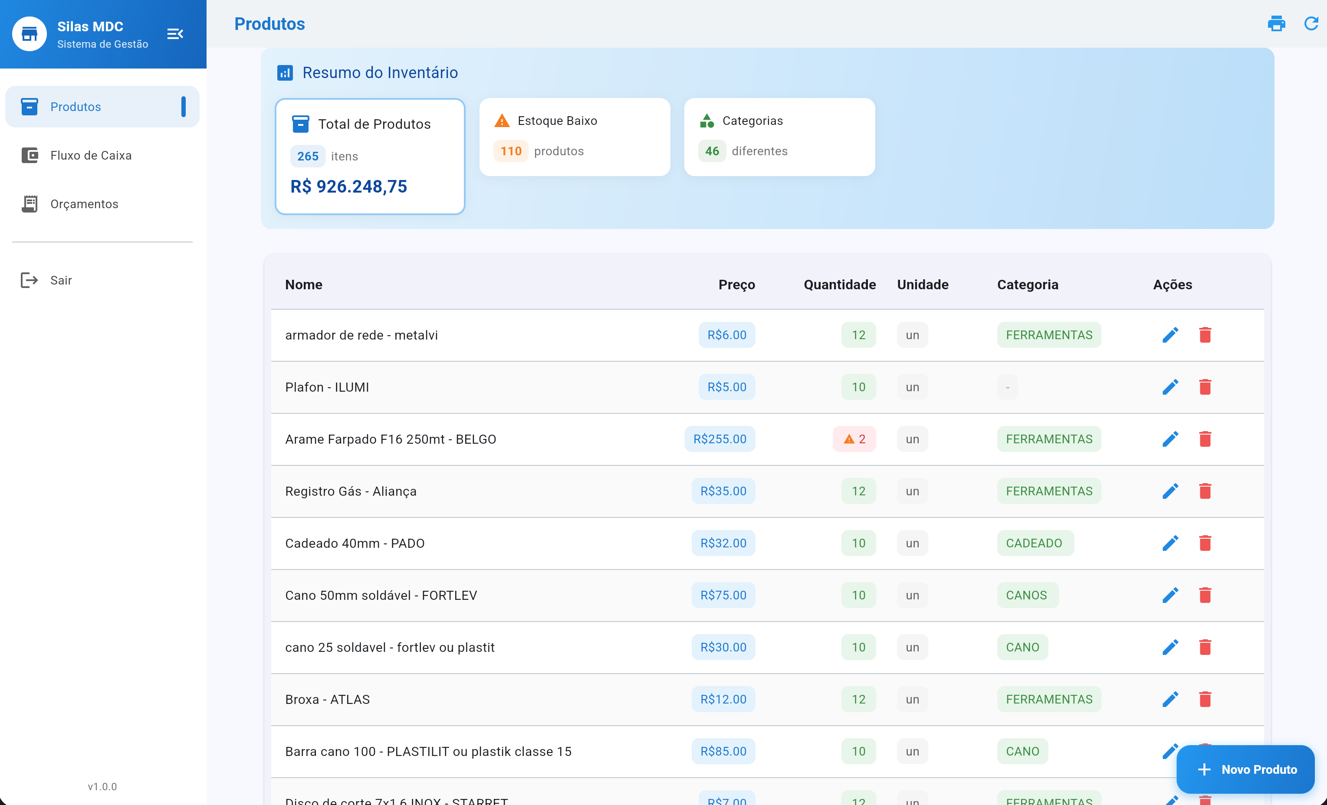The image size is (1327, 805).
Task: Delete Plafon - ILUMI product
Action: [x=1205, y=387]
